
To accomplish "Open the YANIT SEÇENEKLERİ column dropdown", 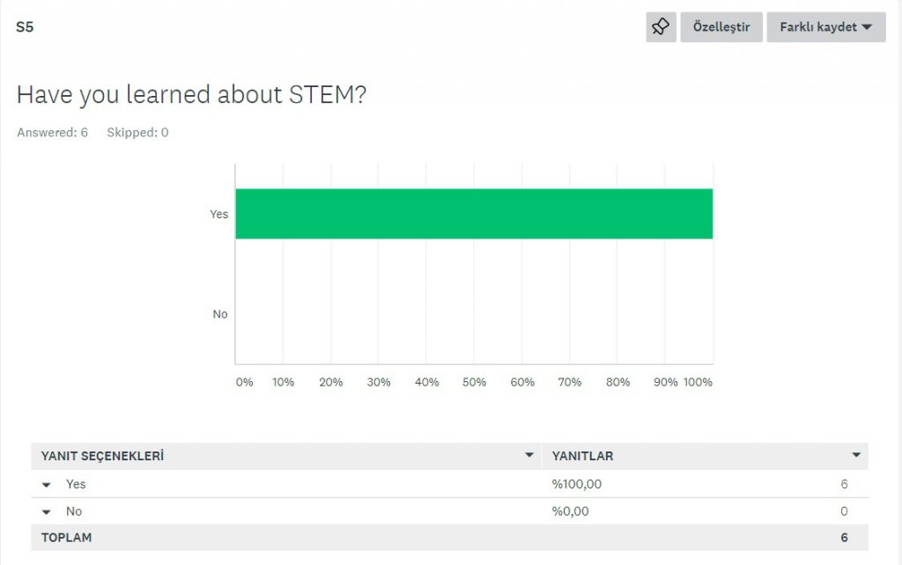I will [529, 455].
